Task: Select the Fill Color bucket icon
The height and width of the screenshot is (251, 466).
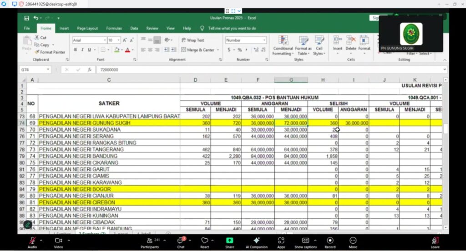Action: [117, 50]
